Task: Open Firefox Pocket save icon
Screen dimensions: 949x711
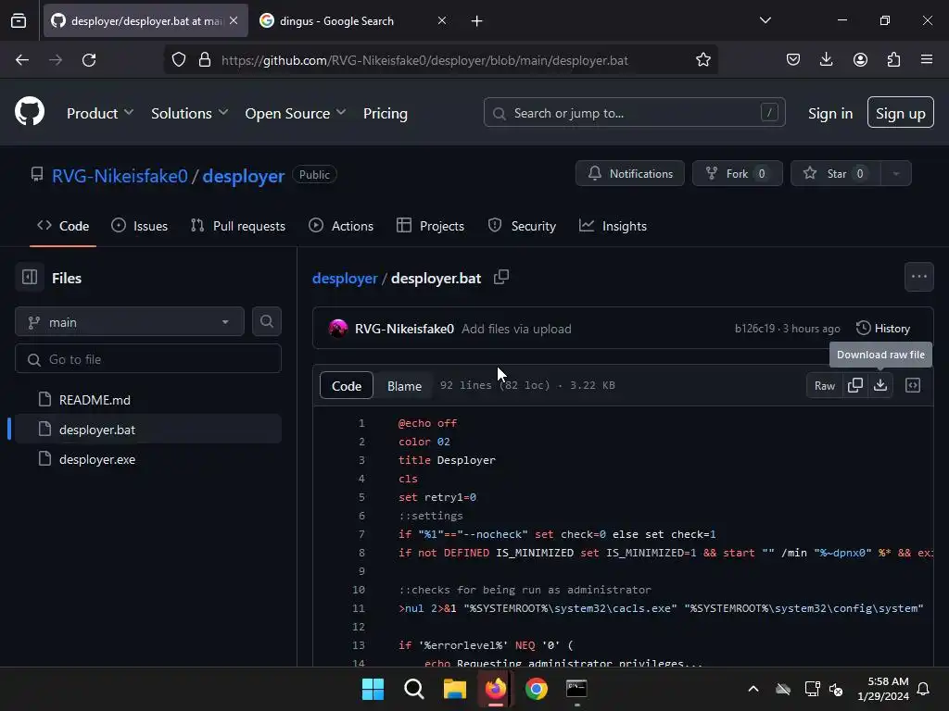Action: 793,59
